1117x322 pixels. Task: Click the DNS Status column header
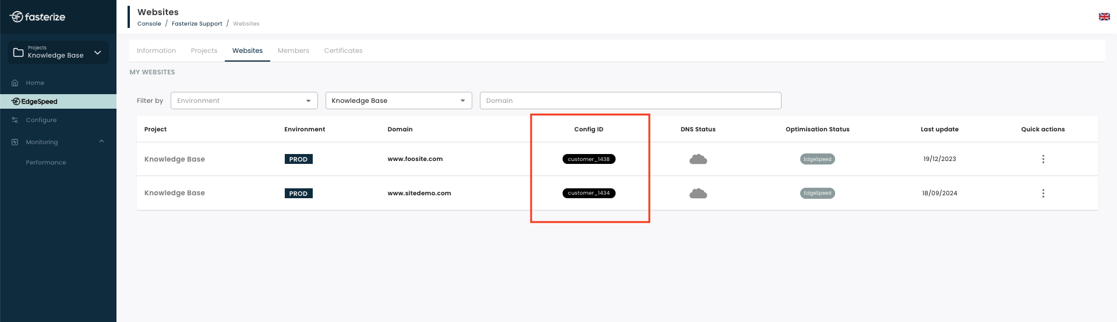pyautogui.click(x=698, y=130)
